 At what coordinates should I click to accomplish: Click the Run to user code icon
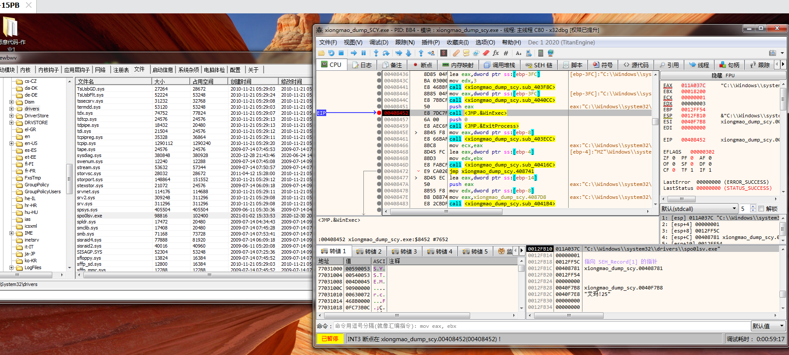click(431, 53)
